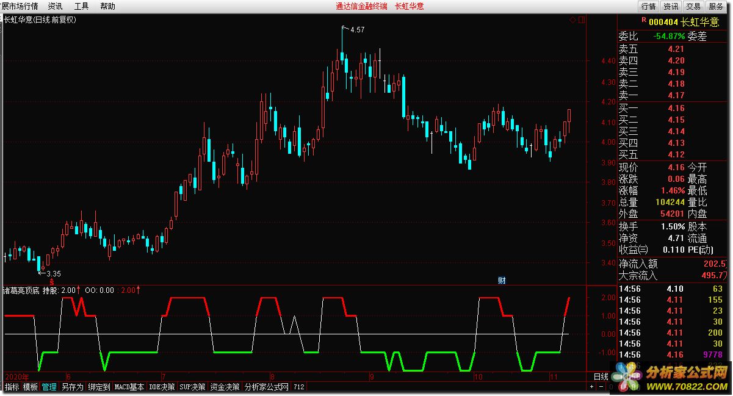This screenshot has width=733, height=396.
Task: Click the 大宗流入 row
Action: (672, 275)
